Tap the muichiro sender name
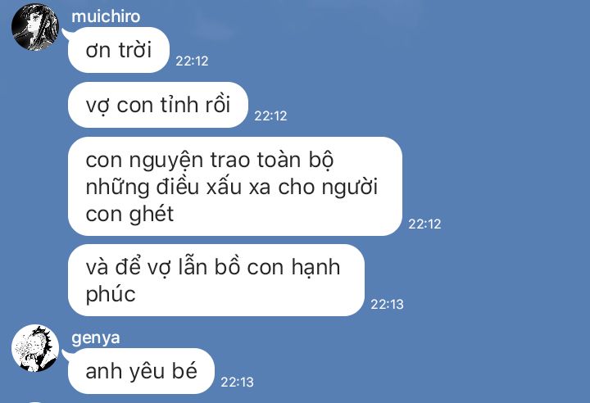The height and width of the screenshot is (403, 590). pyautogui.click(x=106, y=16)
